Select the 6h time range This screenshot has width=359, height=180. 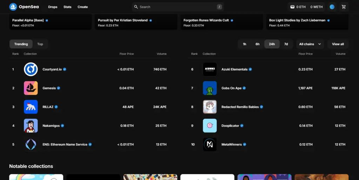(x=258, y=44)
